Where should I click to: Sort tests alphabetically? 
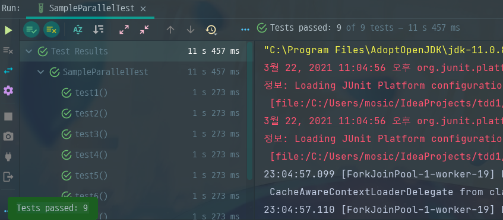point(78,30)
